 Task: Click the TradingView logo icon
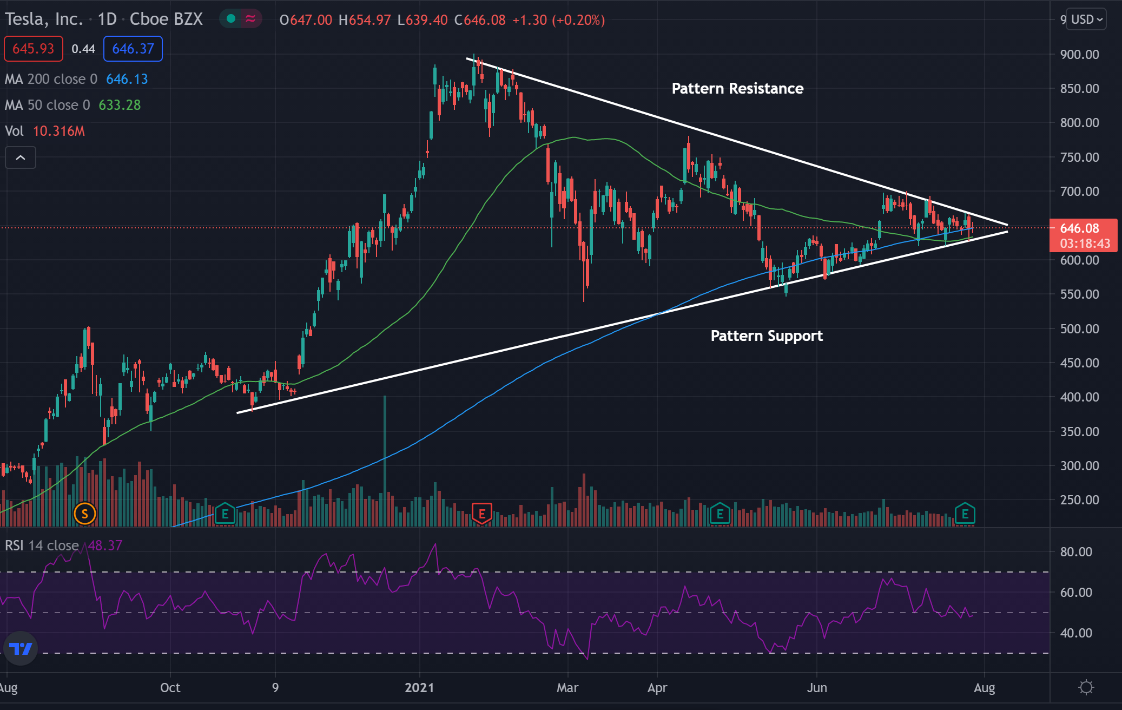[x=21, y=648]
